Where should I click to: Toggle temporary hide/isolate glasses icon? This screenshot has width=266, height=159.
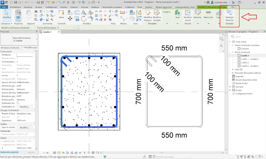(x=80, y=153)
